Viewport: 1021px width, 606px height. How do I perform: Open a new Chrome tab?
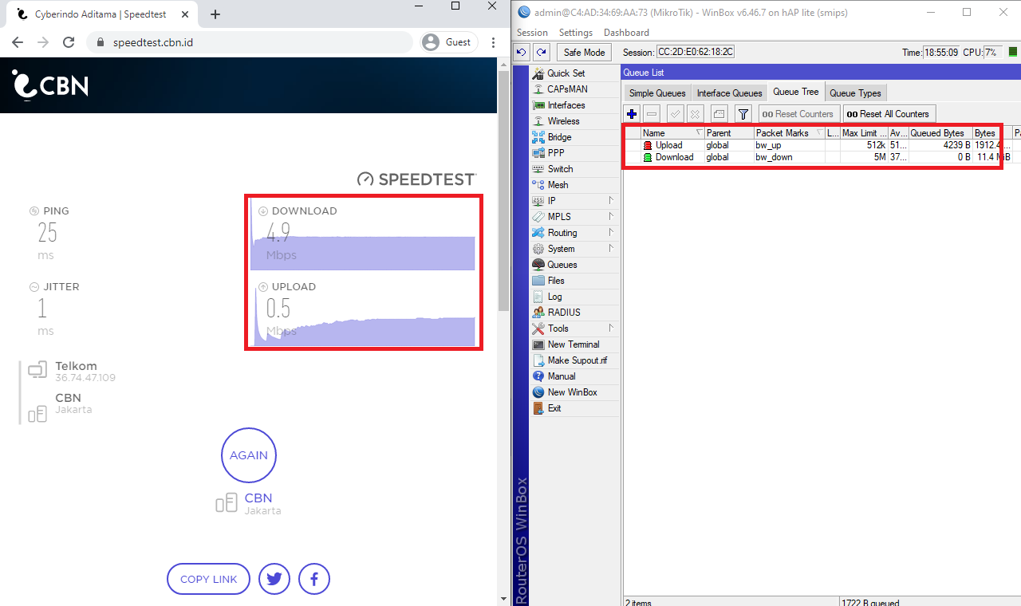click(x=215, y=14)
